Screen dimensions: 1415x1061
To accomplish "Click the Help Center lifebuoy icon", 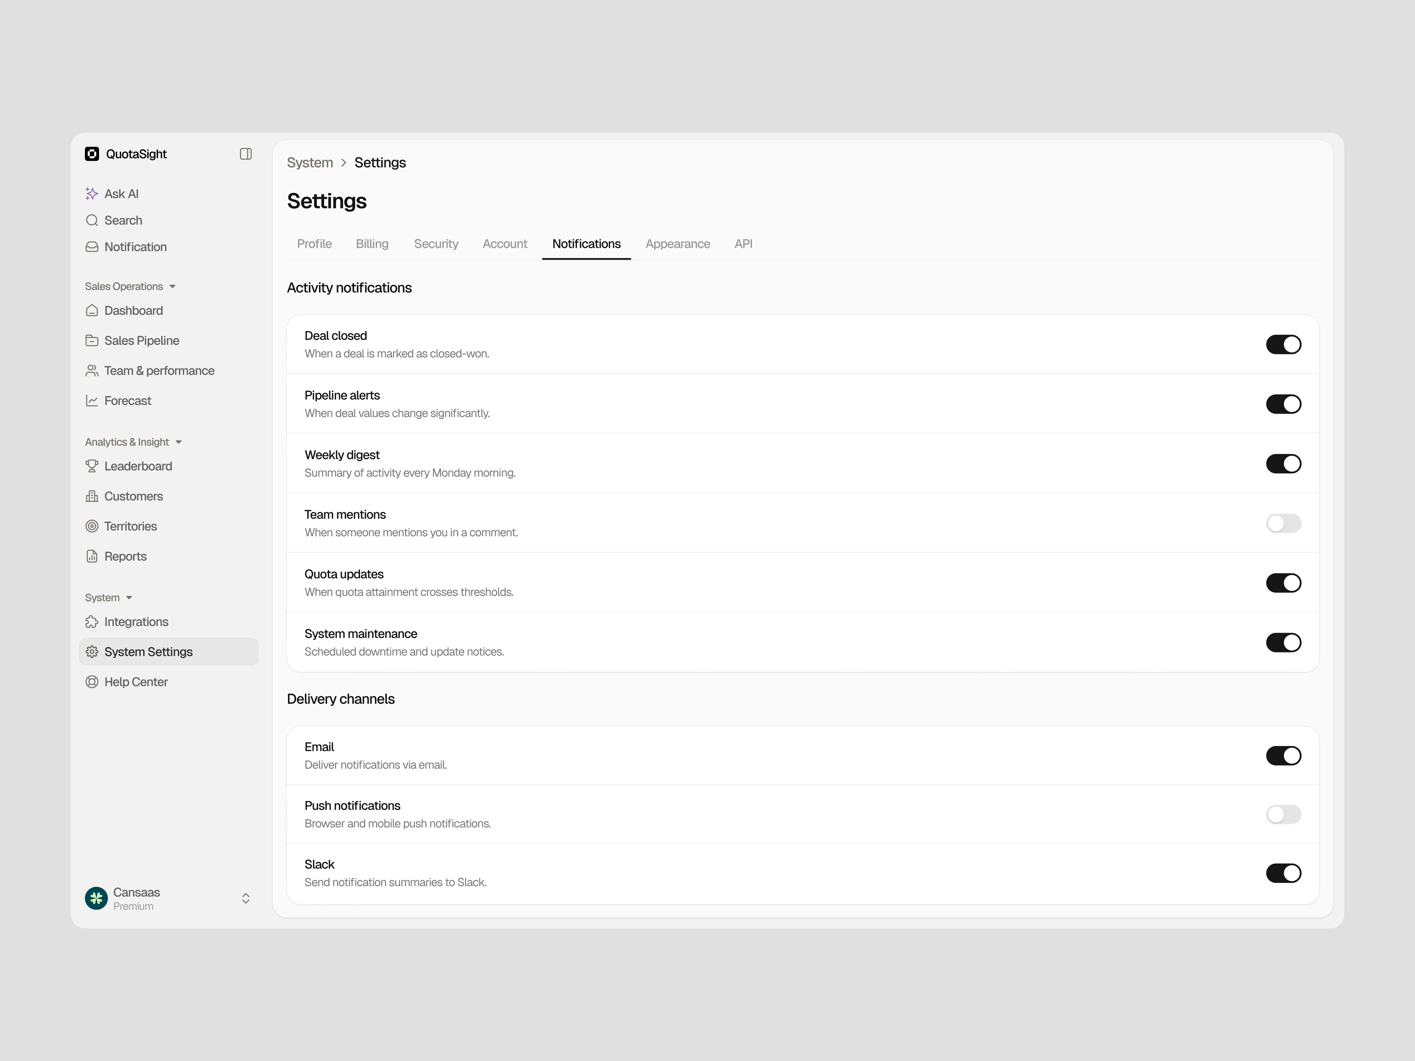I will [92, 682].
